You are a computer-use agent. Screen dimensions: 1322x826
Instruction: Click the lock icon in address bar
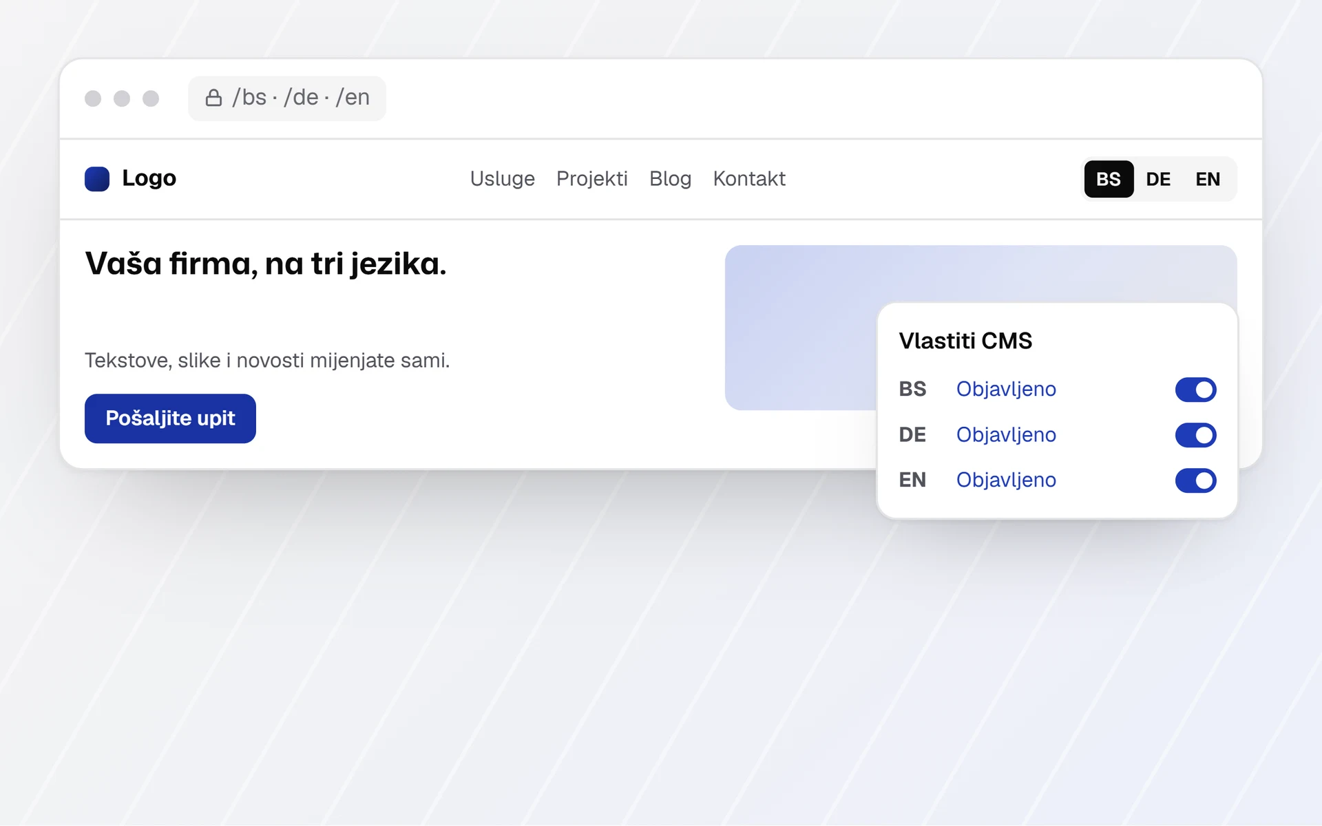pos(213,98)
